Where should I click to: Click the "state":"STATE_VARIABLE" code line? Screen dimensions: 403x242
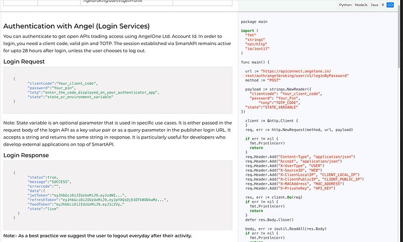(x=272, y=107)
